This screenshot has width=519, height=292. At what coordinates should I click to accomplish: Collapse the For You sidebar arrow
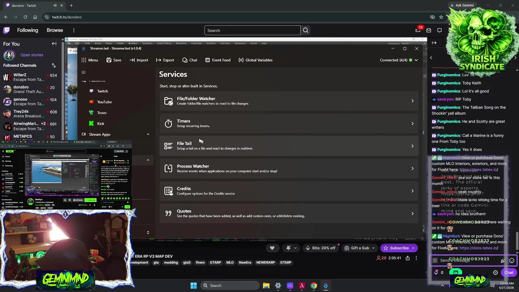[54, 44]
